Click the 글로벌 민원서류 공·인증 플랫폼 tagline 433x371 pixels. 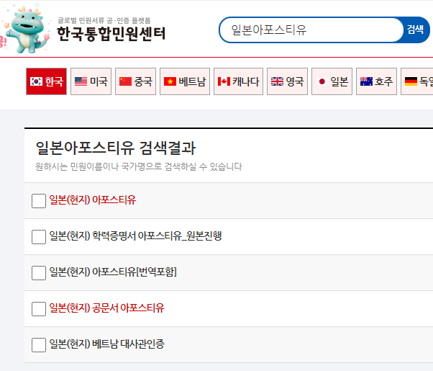[x=104, y=20]
